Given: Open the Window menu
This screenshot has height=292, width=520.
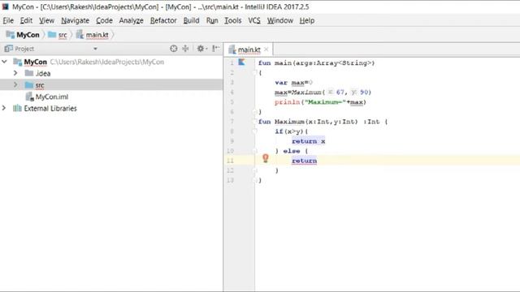Looking at the screenshot, I should point(279,20).
